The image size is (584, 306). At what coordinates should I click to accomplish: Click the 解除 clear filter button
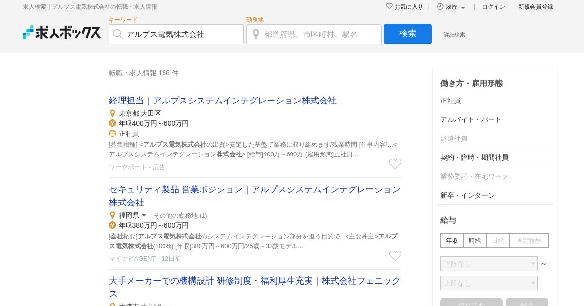(x=527, y=302)
